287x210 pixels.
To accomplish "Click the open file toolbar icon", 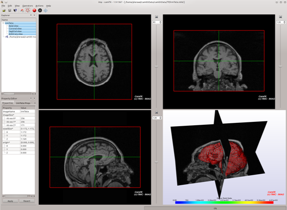I will (4, 10).
